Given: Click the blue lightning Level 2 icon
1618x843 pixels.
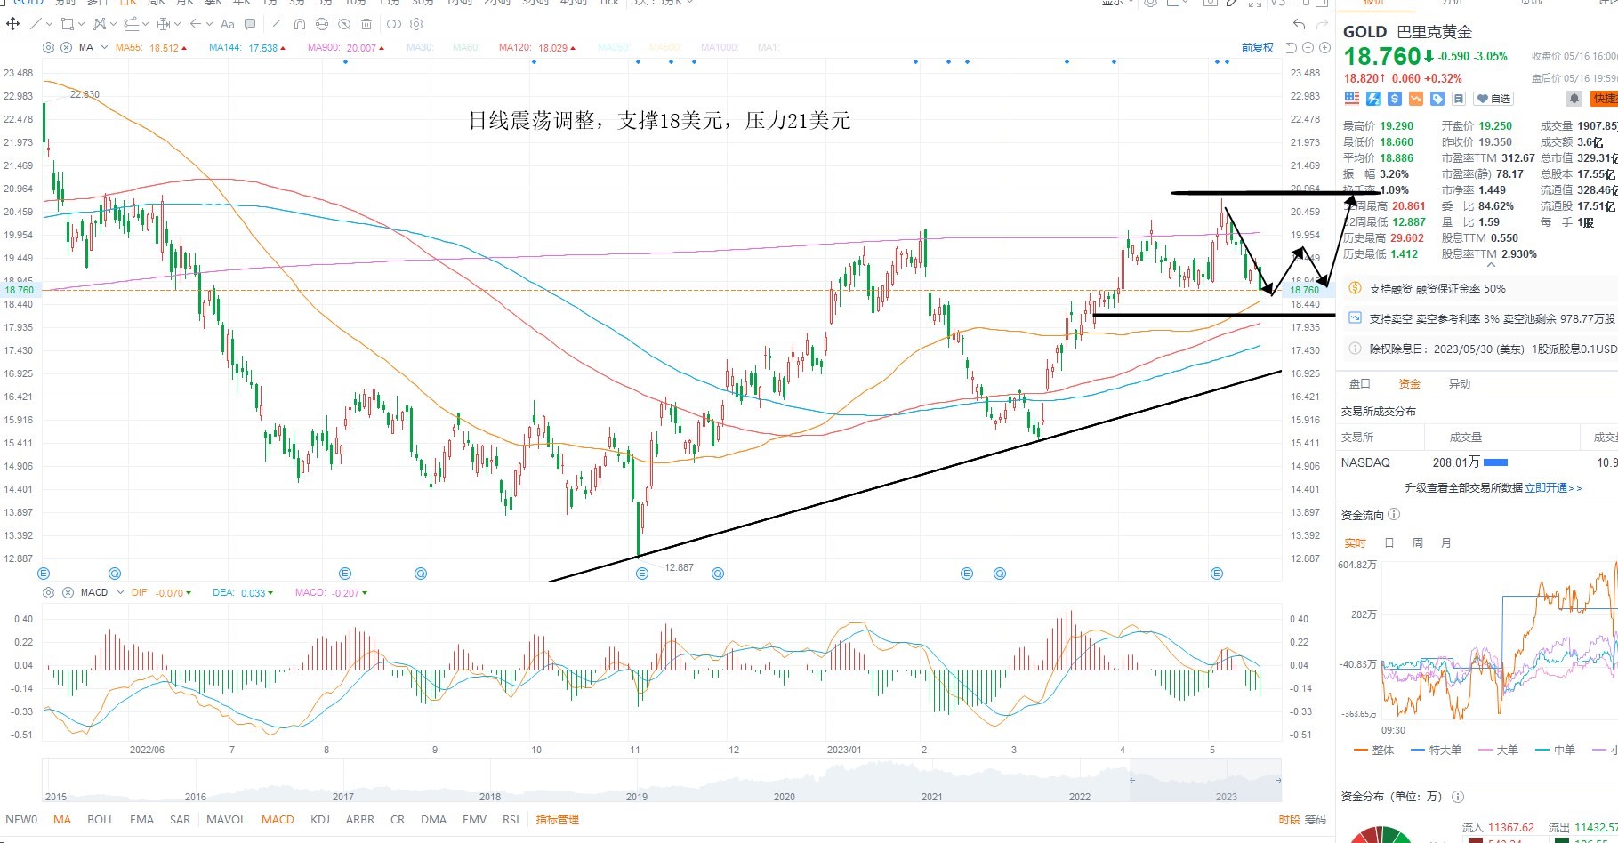Looking at the screenshot, I should [x=1373, y=99].
